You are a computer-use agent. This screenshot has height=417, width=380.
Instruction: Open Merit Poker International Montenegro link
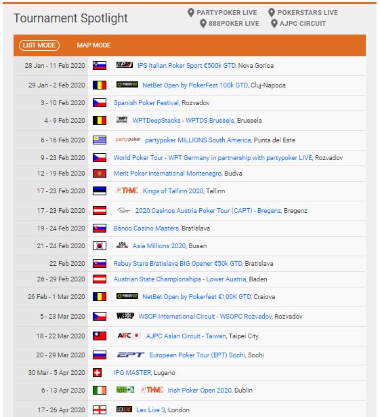click(167, 174)
